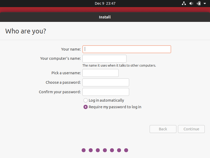
Task: Click the first purple progress dot
Action: (x=83, y=150)
